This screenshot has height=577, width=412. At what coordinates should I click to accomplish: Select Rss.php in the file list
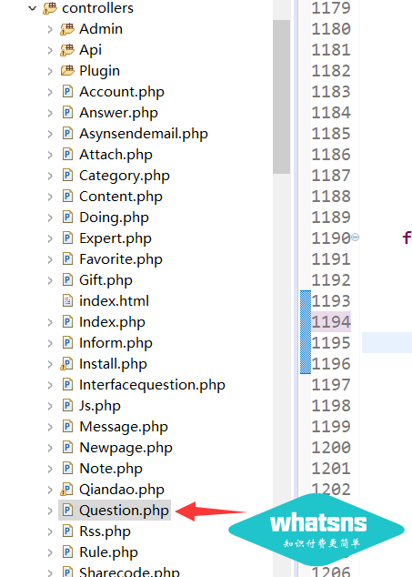(x=105, y=531)
